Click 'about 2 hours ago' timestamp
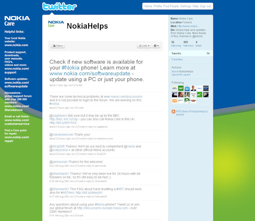The width and height of the screenshot is (255, 221). tap(59, 108)
